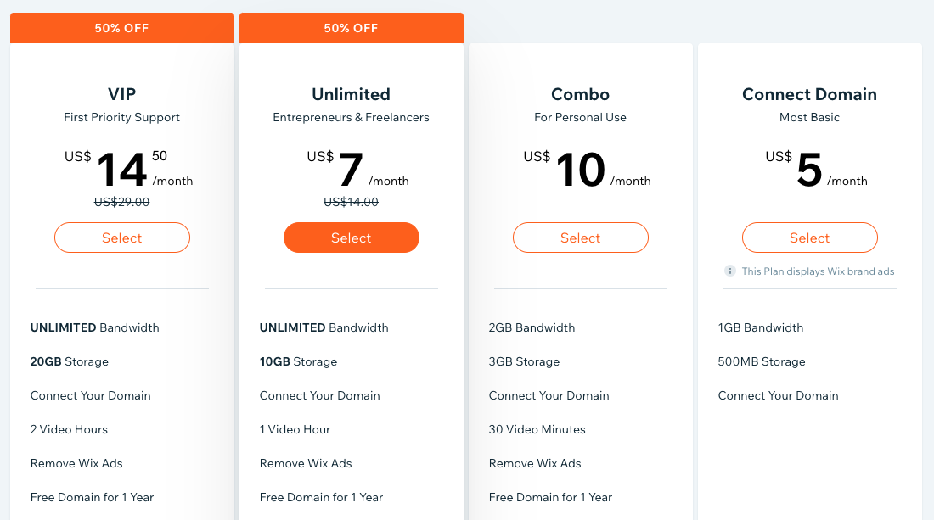Select the VIP plan button
The image size is (934, 520).
[122, 238]
